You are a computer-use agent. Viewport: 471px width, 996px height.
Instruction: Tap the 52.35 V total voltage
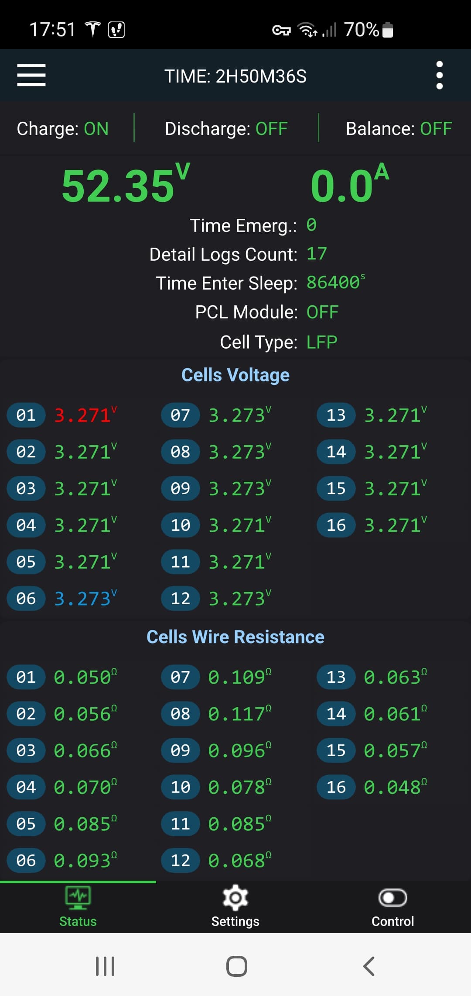pos(126,183)
